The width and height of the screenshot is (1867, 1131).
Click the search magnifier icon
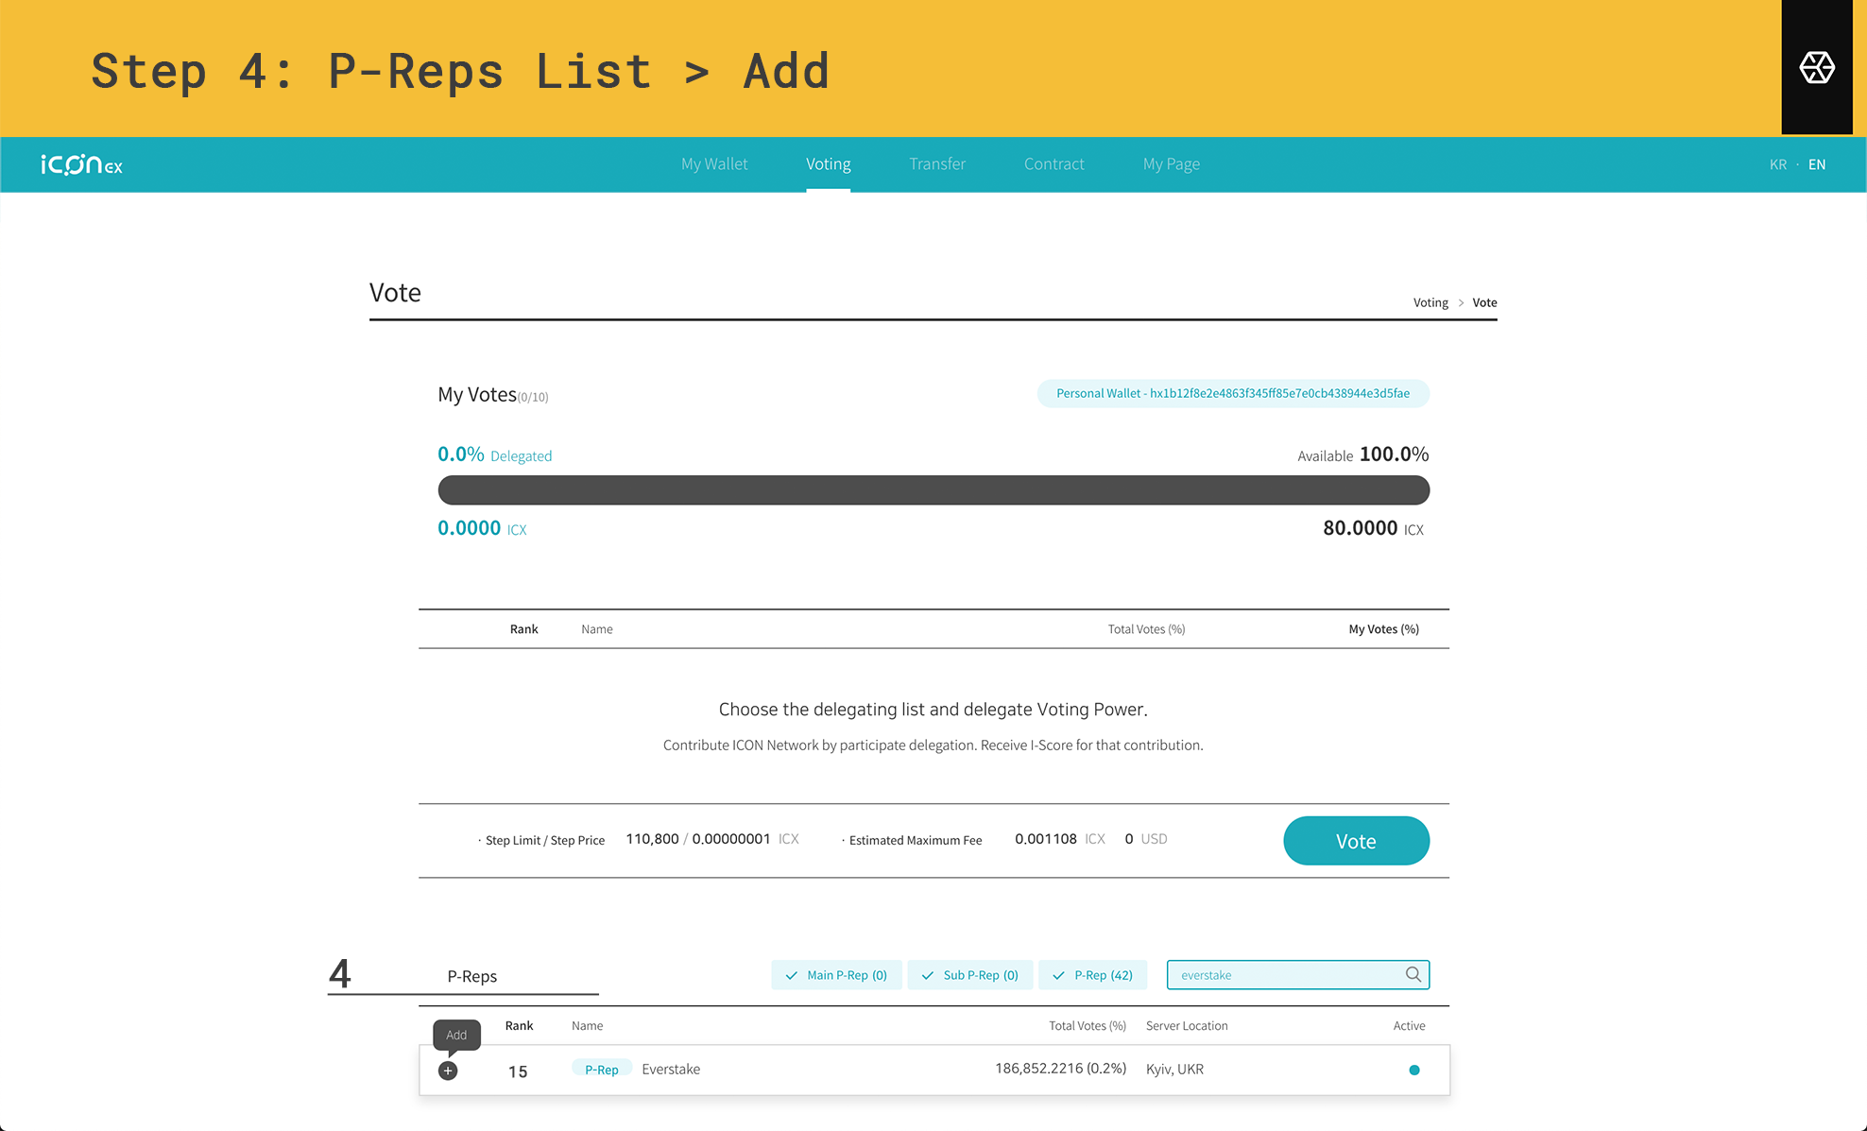(x=1413, y=974)
